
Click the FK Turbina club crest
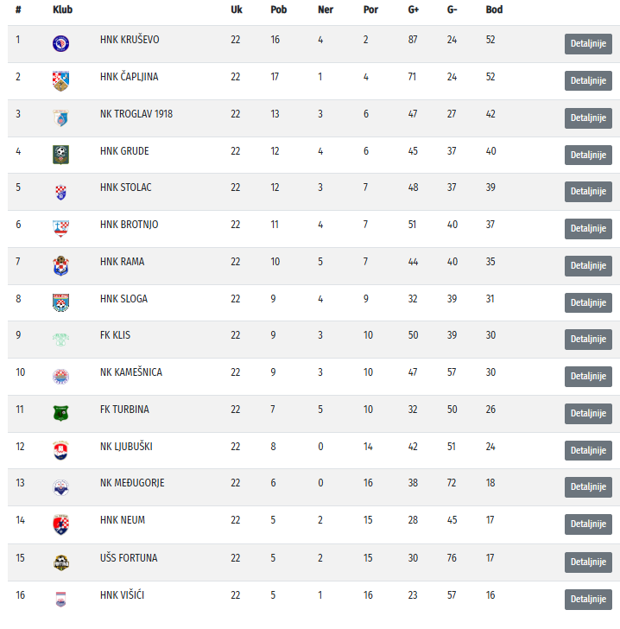pos(60,413)
